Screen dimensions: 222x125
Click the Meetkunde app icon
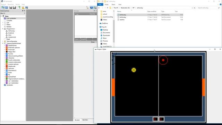click(7, 66)
